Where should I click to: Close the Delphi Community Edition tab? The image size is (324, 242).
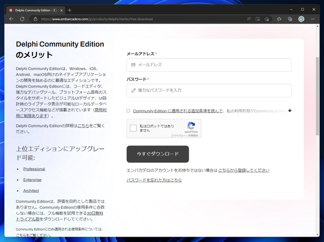pyautogui.click(x=62, y=10)
